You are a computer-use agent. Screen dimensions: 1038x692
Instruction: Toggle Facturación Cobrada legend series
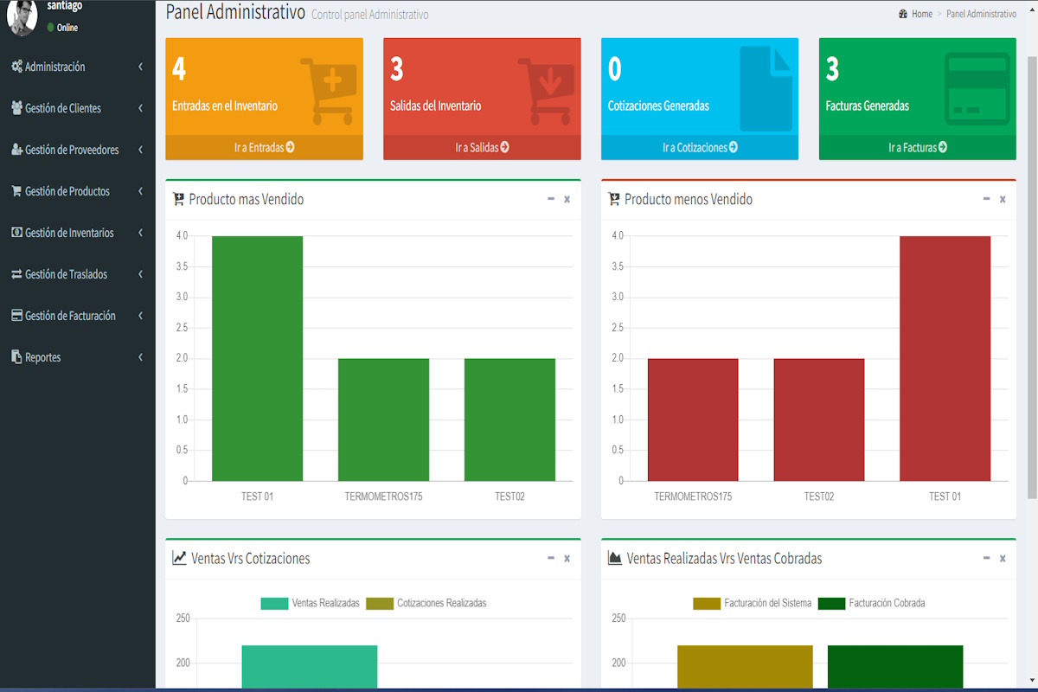point(871,603)
